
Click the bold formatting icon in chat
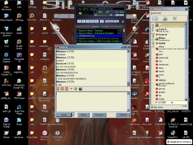tap(58, 89)
